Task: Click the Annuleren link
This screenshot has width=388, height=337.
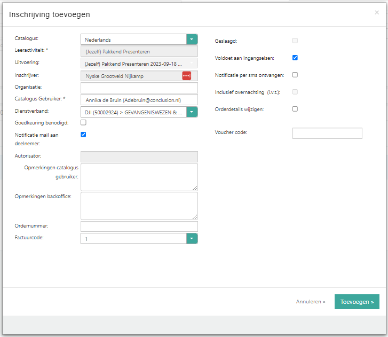Action: click(x=311, y=302)
